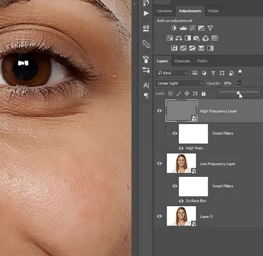Hide the High Frequency Layer

click(159, 111)
